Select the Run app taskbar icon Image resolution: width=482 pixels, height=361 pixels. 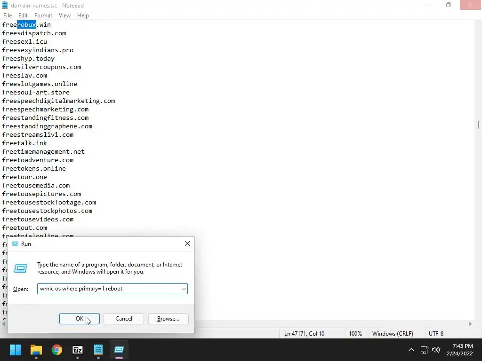click(x=119, y=350)
